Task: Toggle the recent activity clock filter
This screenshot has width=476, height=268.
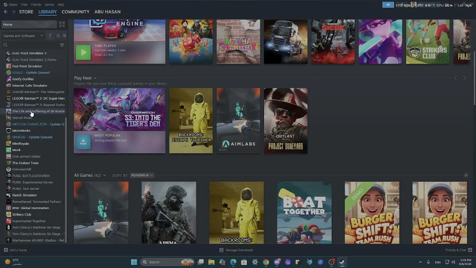Action: tap(58, 36)
